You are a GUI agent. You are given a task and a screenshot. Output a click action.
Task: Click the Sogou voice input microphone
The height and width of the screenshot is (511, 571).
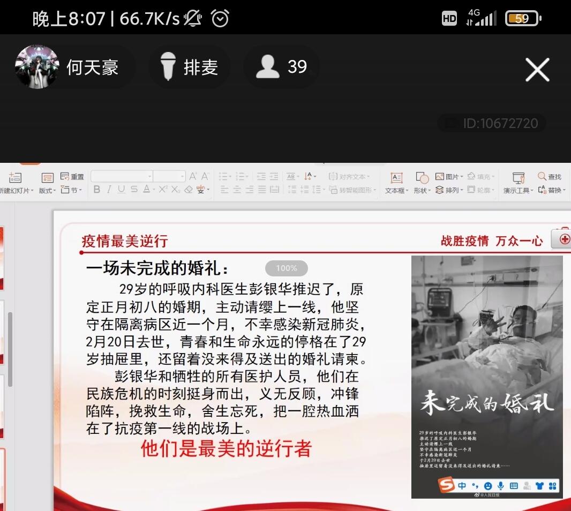[501, 486]
